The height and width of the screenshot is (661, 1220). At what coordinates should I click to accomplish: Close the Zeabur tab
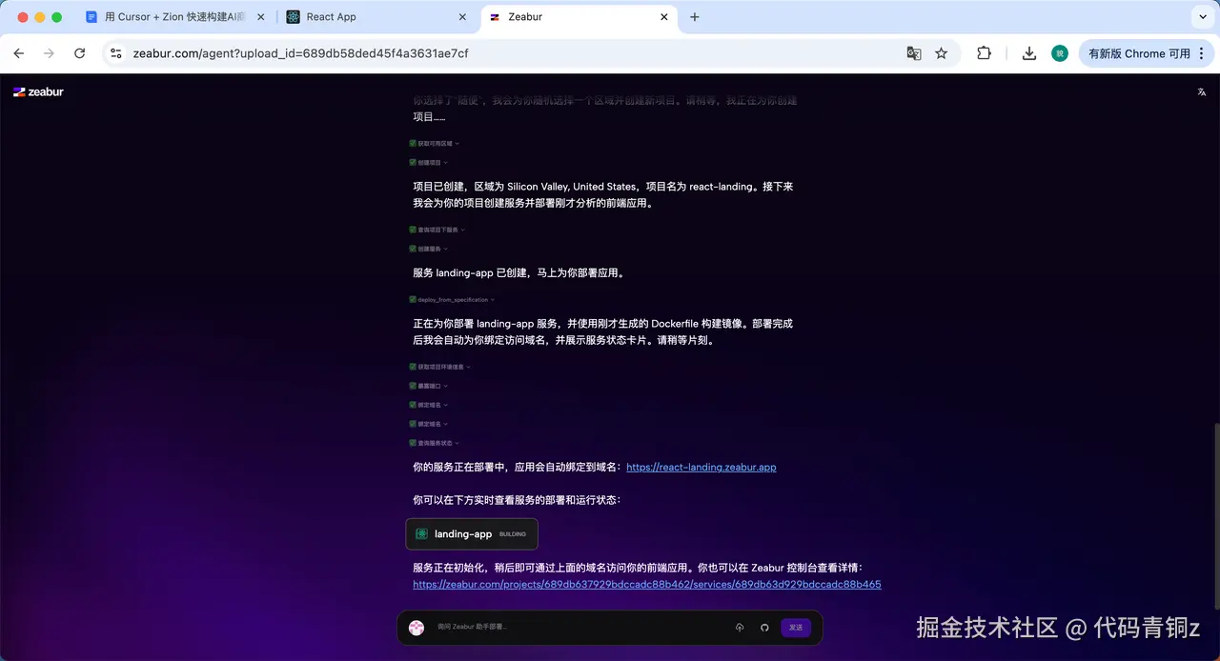click(664, 17)
